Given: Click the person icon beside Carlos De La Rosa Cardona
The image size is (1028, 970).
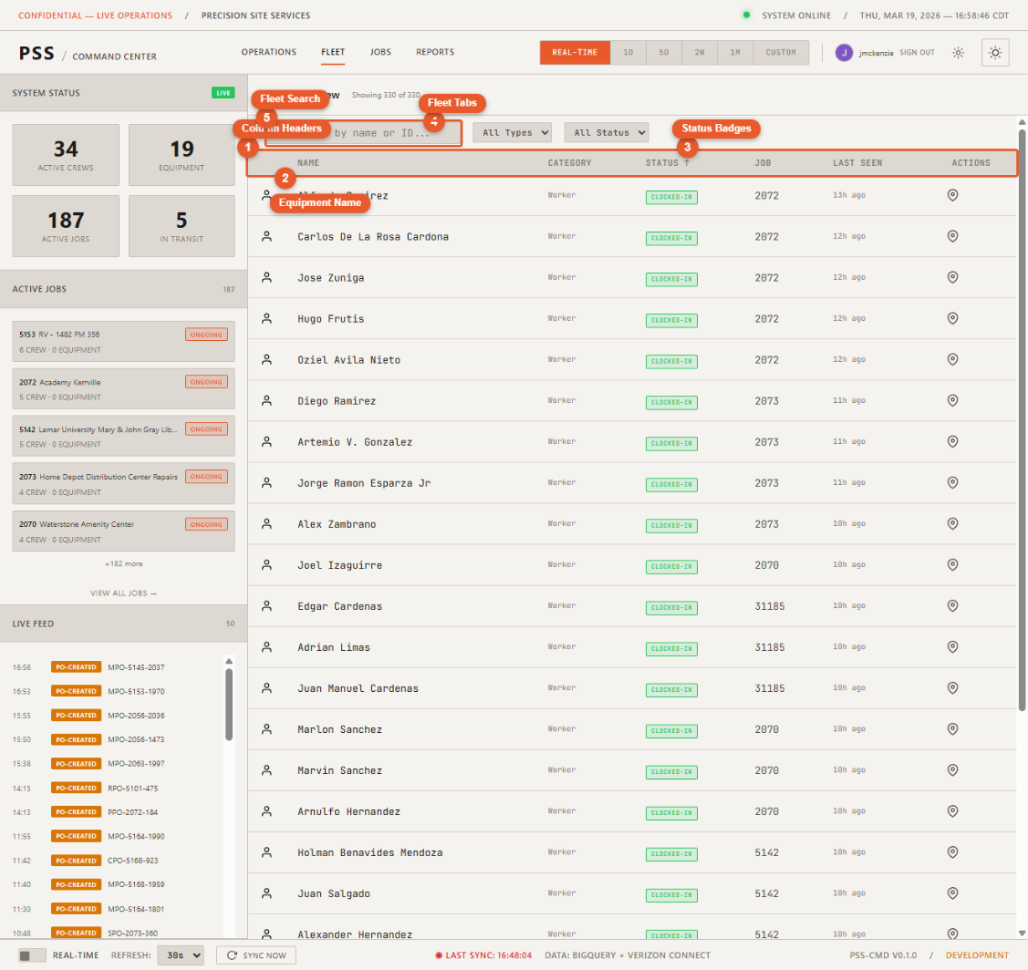Looking at the screenshot, I should tap(267, 236).
